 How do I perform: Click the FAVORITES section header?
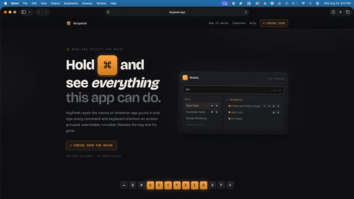click(x=235, y=100)
